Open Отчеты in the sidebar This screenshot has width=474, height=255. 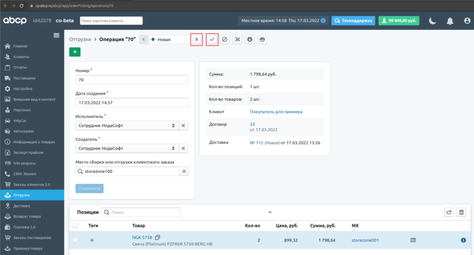(x=20, y=67)
